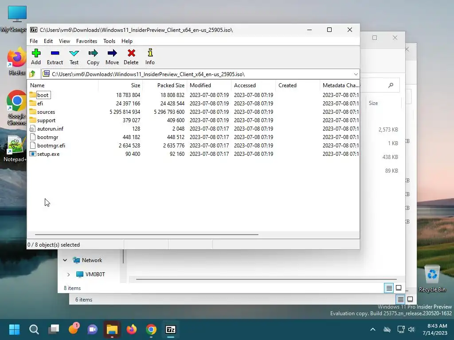This screenshot has width=454, height=340.
Task: Open the Notepad++ desktop shortcut
Action: point(15,149)
